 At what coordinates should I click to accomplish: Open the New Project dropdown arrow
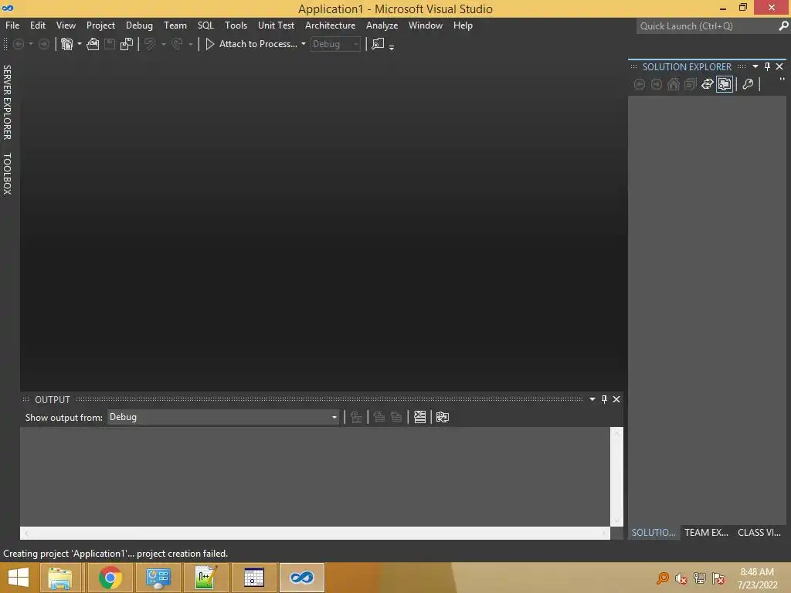pos(80,44)
